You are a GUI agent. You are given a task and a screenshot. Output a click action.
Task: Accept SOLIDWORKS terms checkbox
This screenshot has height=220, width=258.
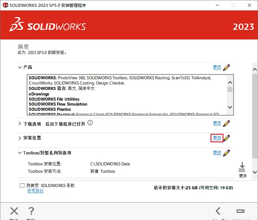22,185
